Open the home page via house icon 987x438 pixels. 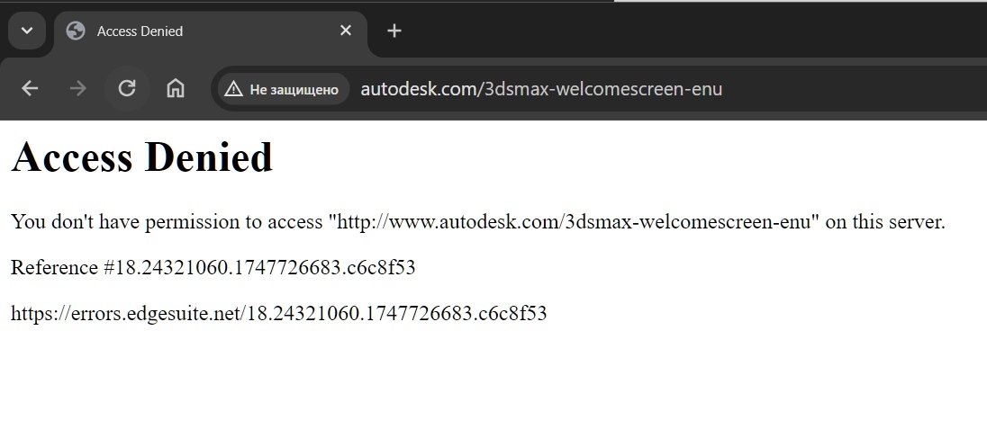coord(175,89)
